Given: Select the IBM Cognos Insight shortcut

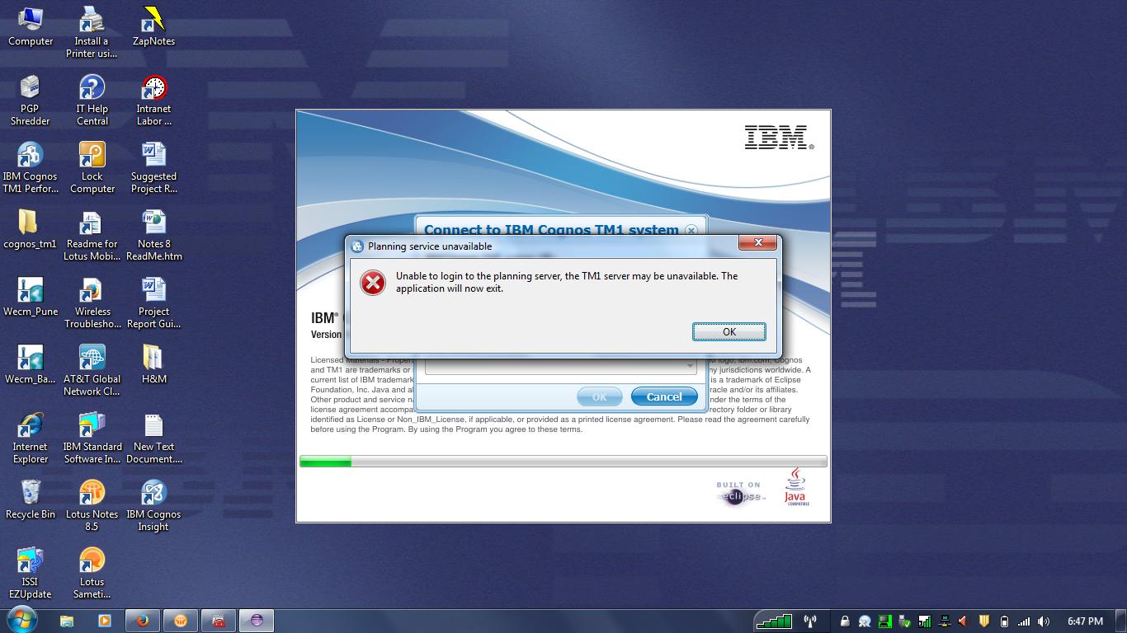Looking at the screenshot, I should [153, 505].
